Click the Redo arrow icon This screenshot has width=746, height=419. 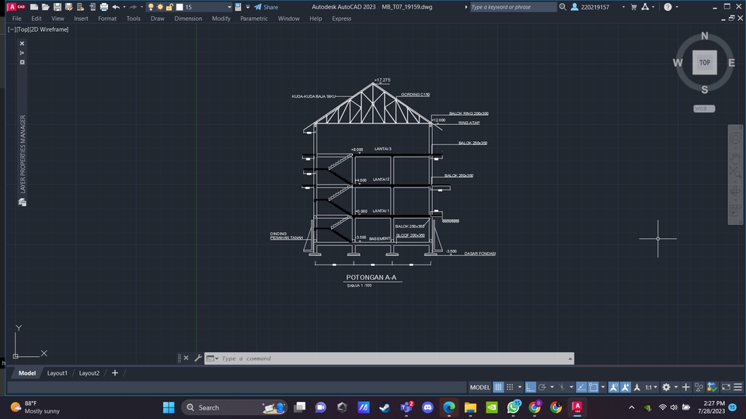click(133, 7)
